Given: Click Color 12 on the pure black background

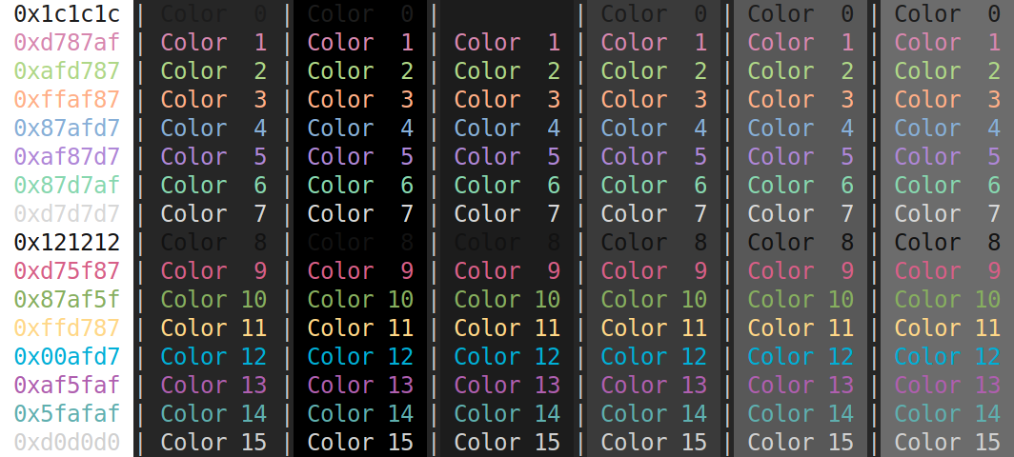Looking at the screenshot, I should coord(360,357).
